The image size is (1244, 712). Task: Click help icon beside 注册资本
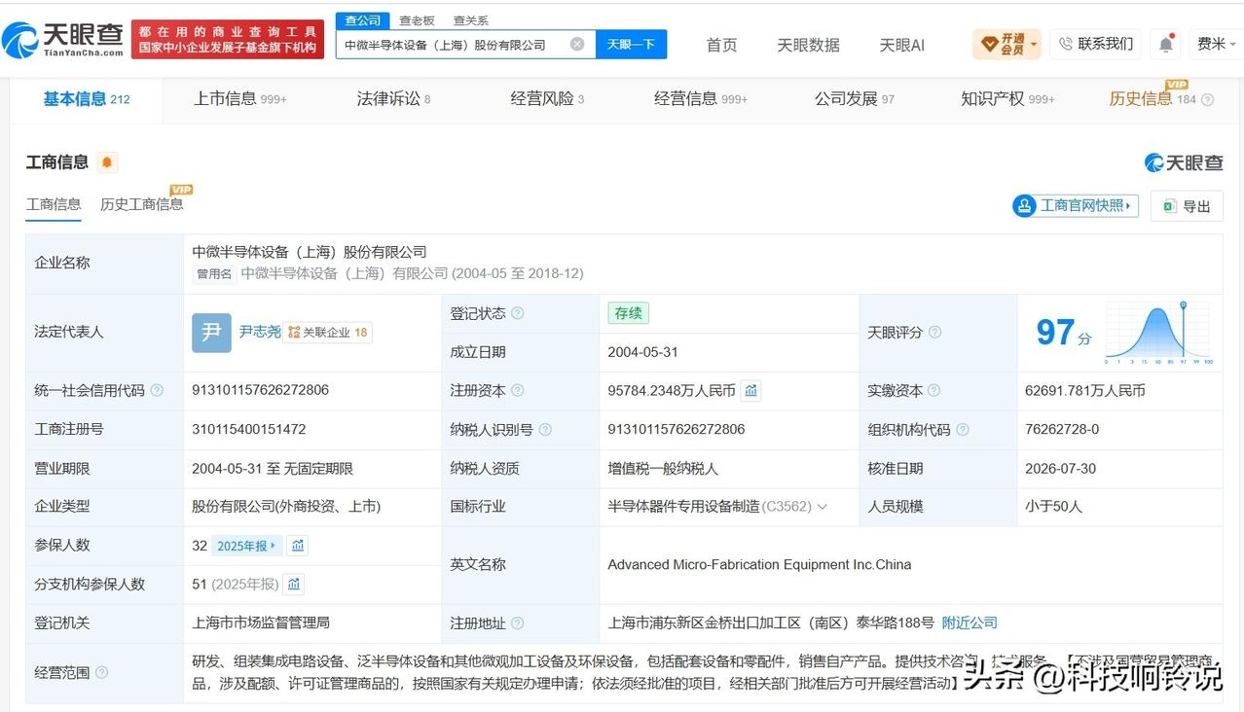click(x=517, y=391)
